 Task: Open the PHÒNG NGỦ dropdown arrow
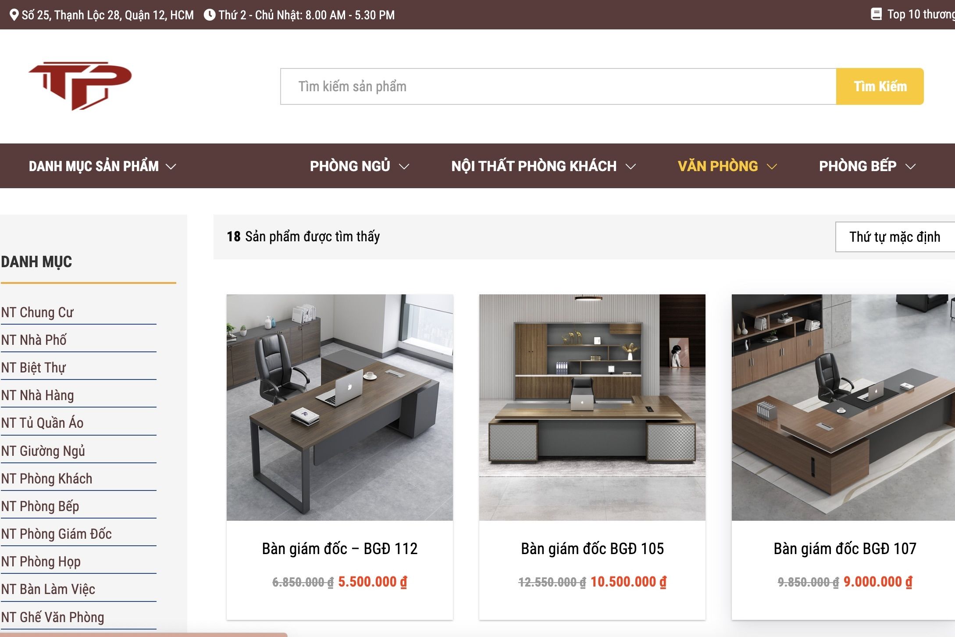click(404, 167)
